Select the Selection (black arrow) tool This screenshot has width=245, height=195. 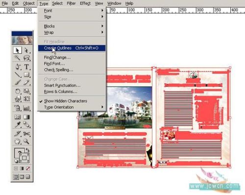17,50
